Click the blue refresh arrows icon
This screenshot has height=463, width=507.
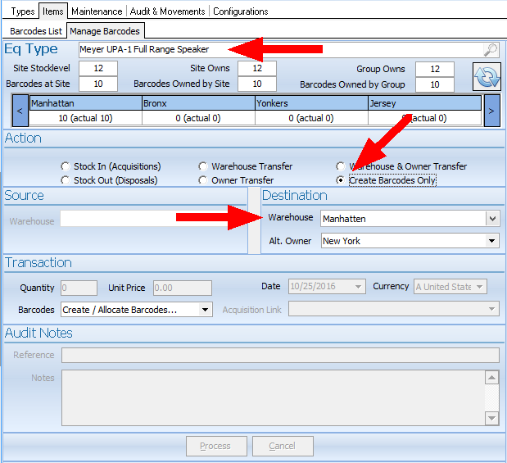coord(487,76)
